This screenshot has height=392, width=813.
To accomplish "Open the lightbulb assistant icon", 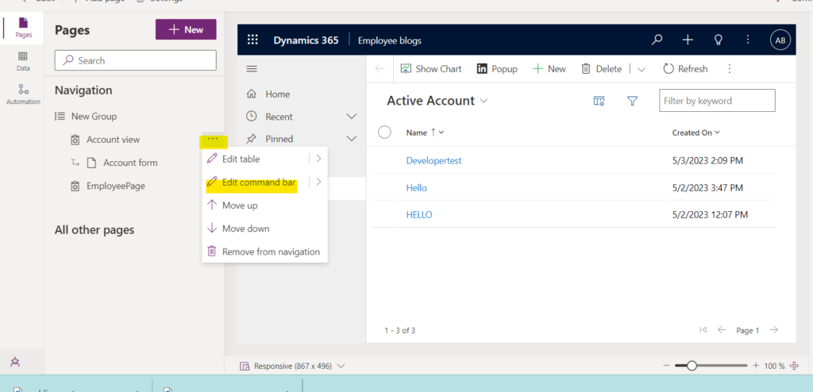I will tap(718, 40).
